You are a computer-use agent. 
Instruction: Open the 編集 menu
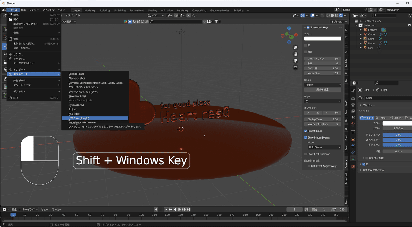[23, 10]
